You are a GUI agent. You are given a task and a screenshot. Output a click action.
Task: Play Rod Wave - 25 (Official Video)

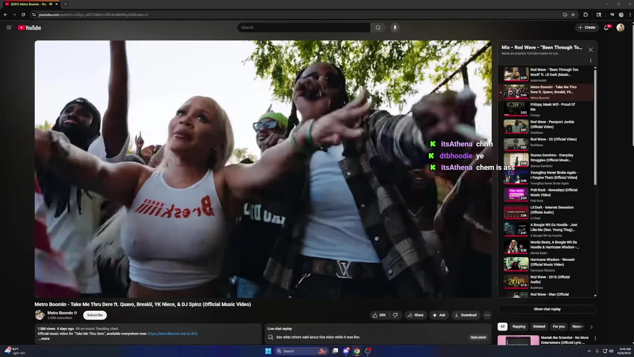coord(546,144)
